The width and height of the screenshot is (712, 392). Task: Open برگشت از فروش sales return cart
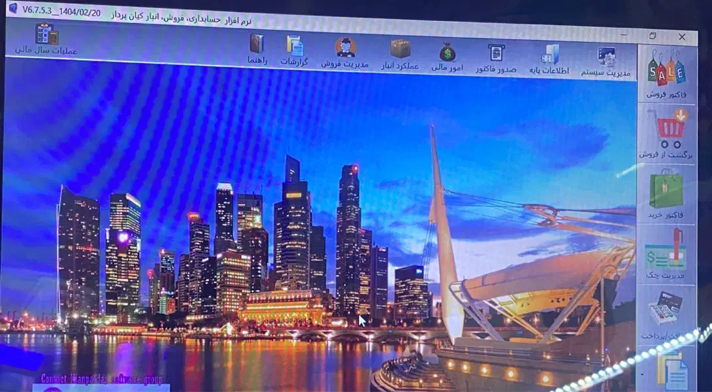click(667, 134)
